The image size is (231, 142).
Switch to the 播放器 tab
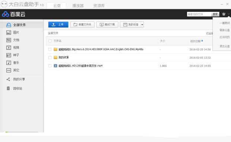click(78, 6)
